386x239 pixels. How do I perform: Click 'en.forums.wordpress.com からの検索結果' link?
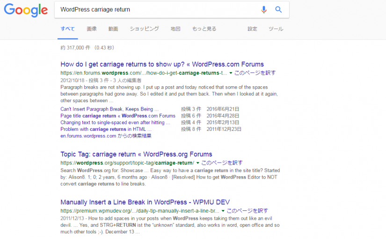(106, 135)
